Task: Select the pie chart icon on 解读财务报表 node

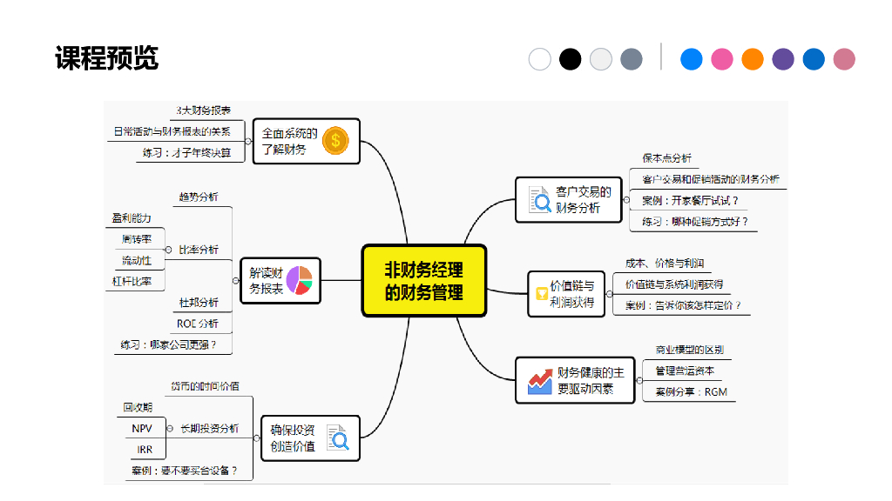Action: tap(301, 280)
